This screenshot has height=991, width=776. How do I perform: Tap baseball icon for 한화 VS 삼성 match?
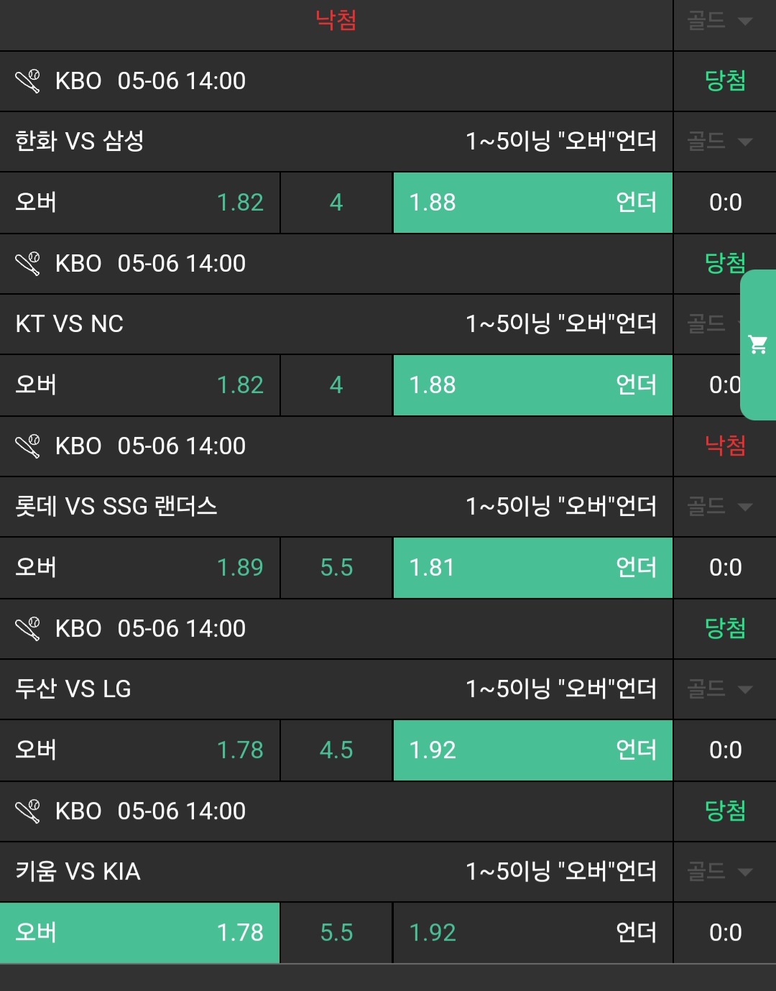click(x=28, y=81)
